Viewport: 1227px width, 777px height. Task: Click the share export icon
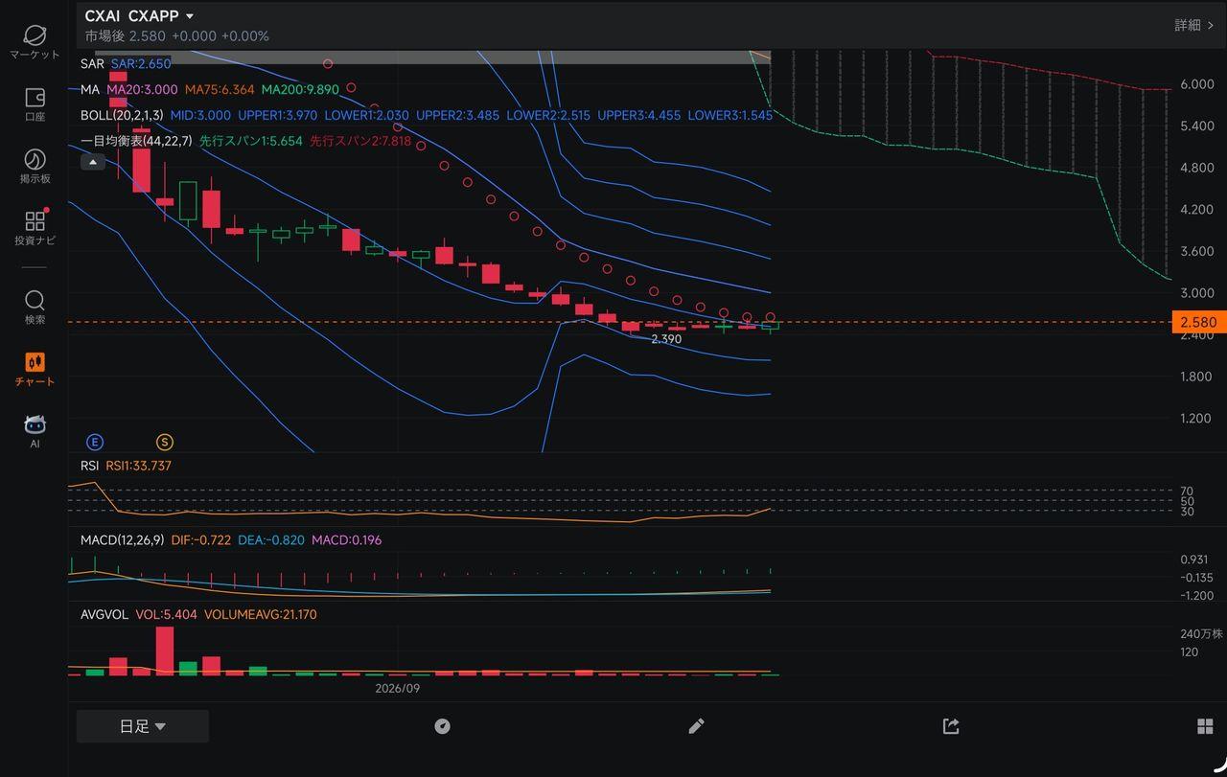tap(951, 726)
